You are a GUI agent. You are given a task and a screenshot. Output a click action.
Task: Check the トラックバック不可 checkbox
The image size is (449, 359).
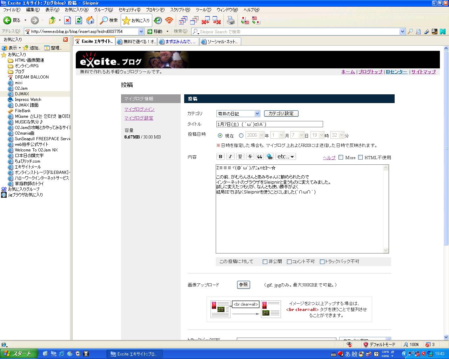[x=322, y=262]
